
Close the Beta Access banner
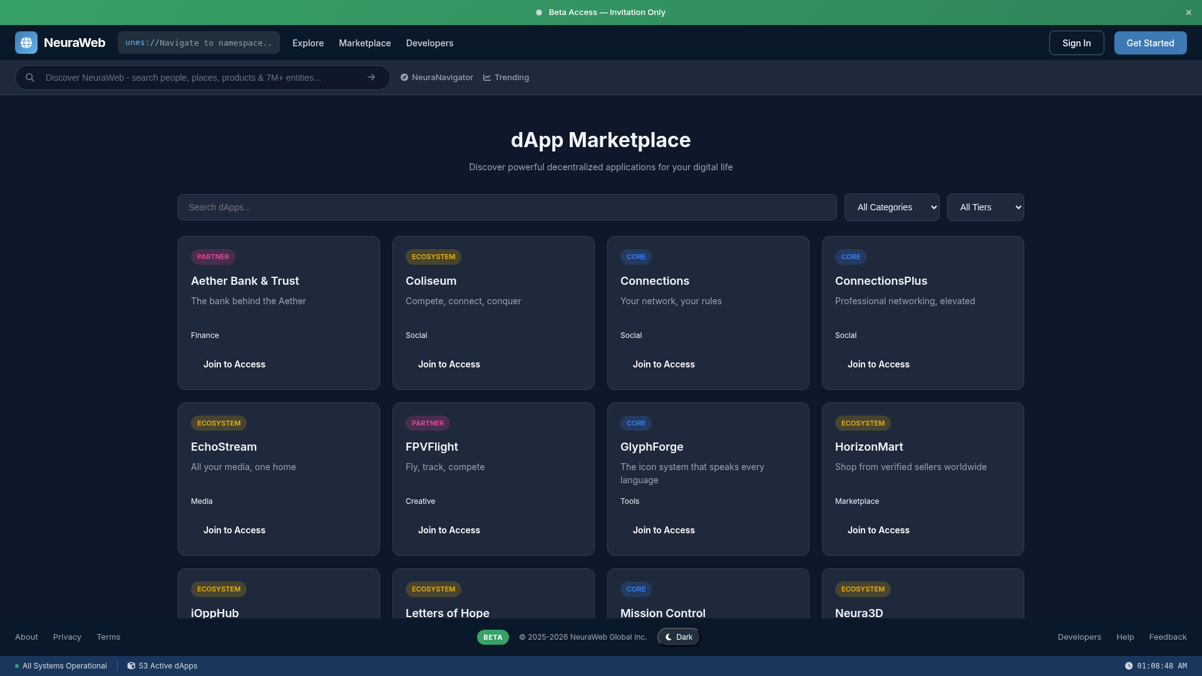pos(1188,13)
